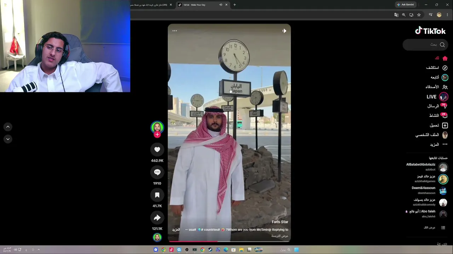This screenshot has height=254, width=453.
Task: Bookmark this page with the star icon
Action: 419,15
